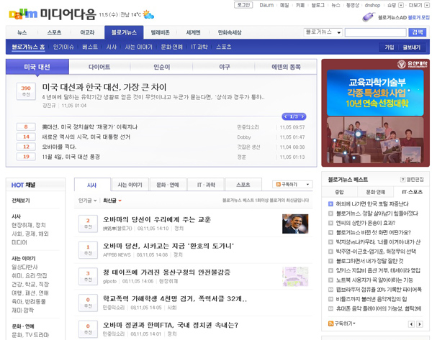Open article 오바마의 당선이 우리에게 주는 교훈
The height and width of the screenshot is (340, 432).
click(157, 219)
